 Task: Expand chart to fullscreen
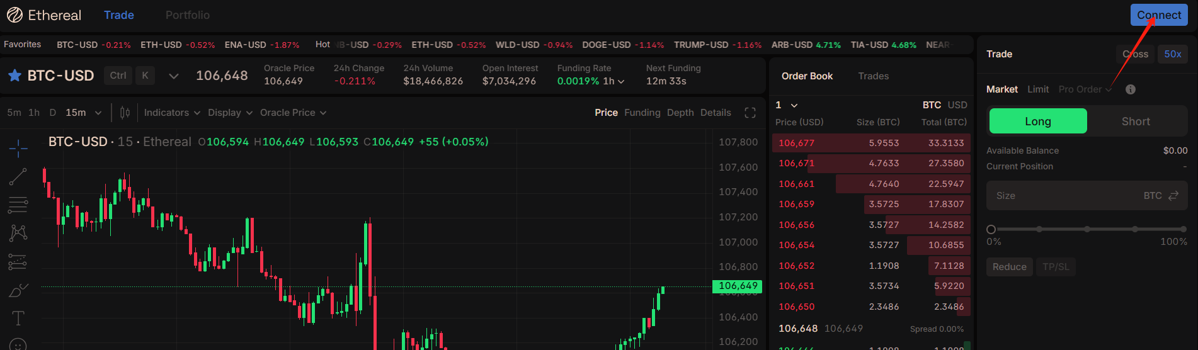750,113
